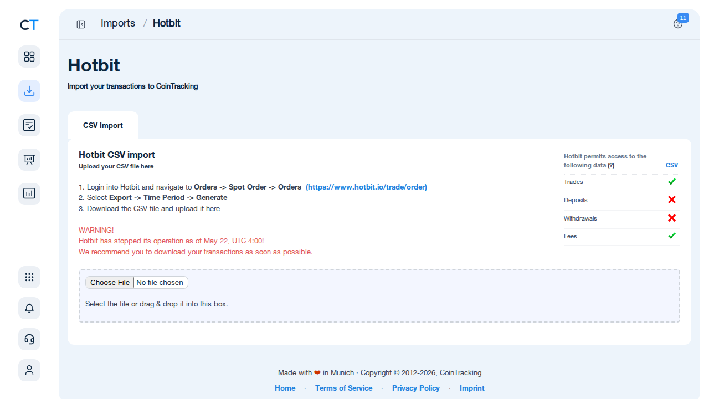Open the import download icon in sidebar
The width and height of the screenshot is (709, 399).
point(29,91)
